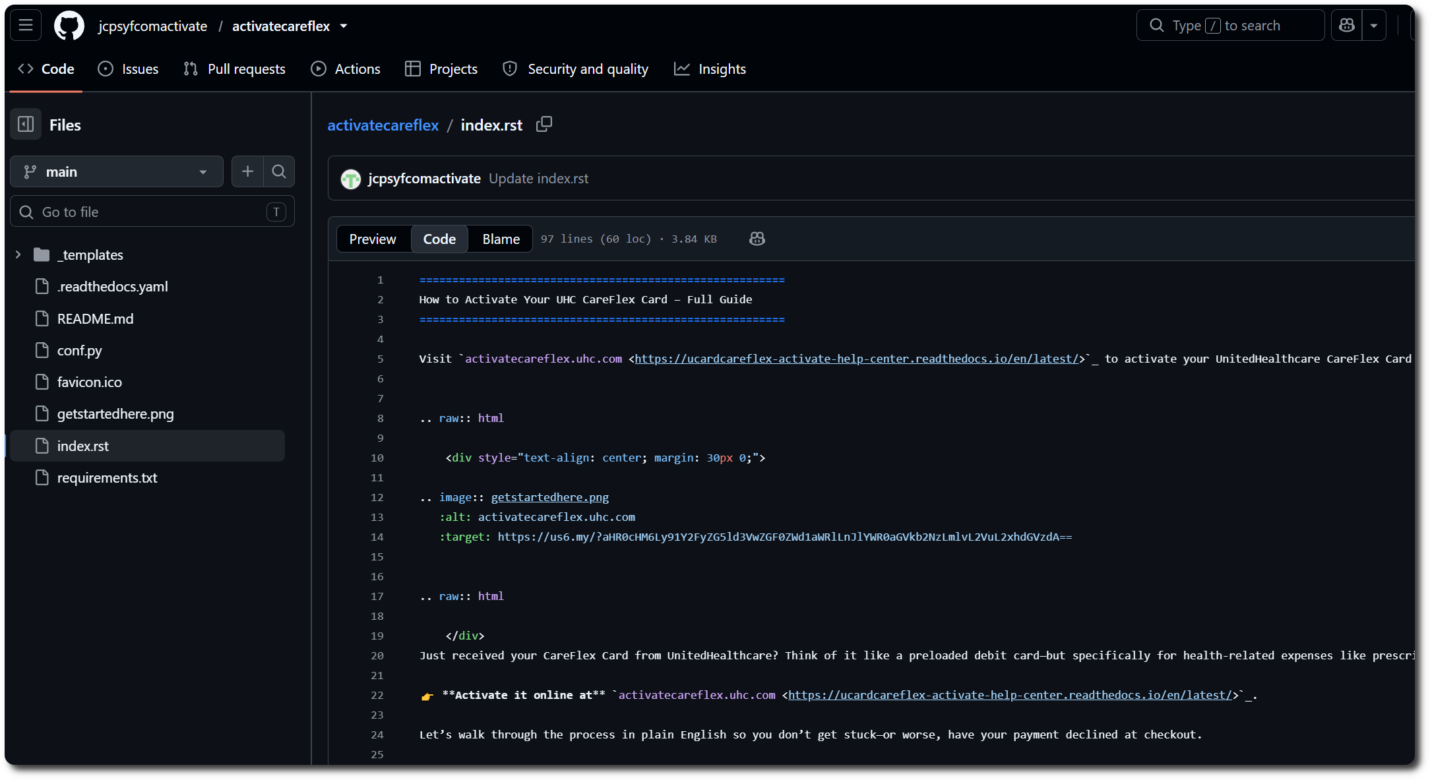Open the Insights tab
Screen dimensions: 1430x780
coord(710,69)
